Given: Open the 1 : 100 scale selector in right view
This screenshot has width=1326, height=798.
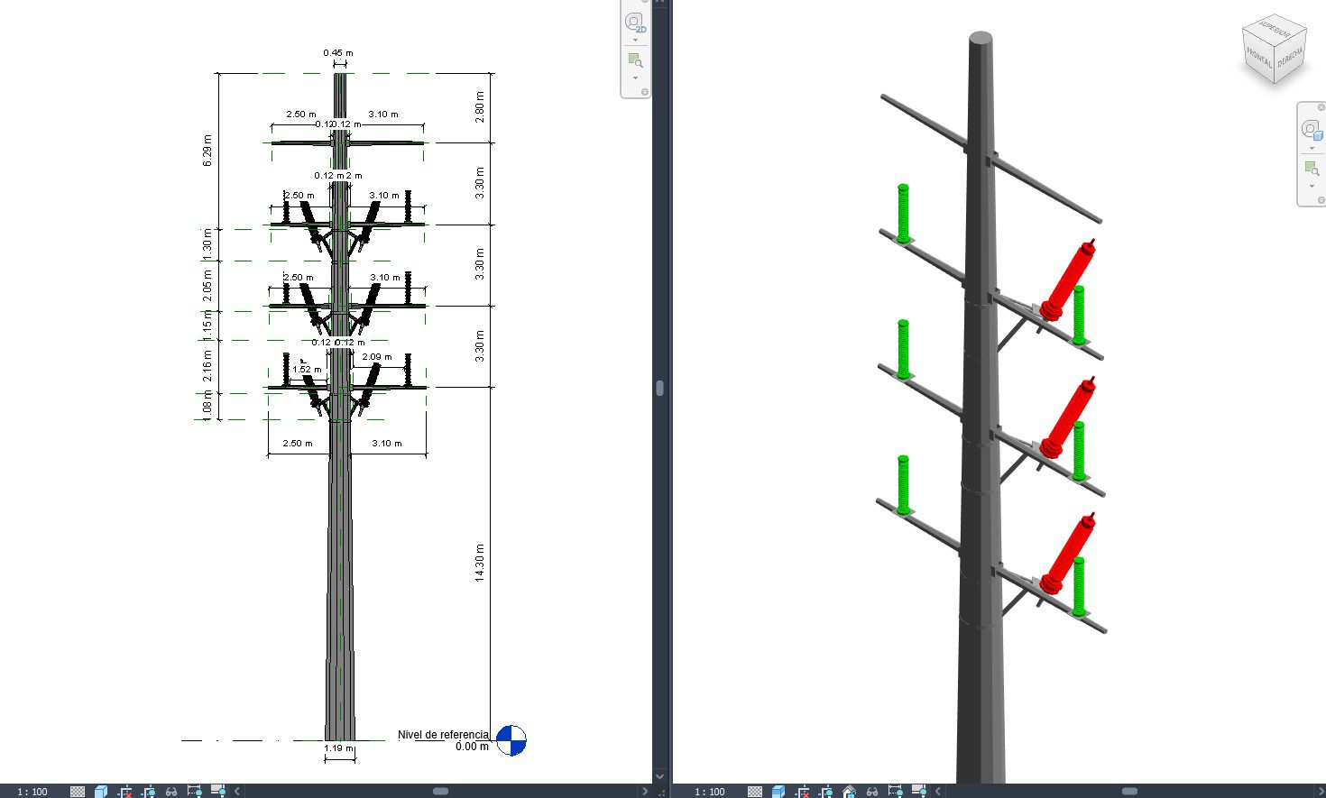Looking at the screenshot, I should tap(710, 792).
